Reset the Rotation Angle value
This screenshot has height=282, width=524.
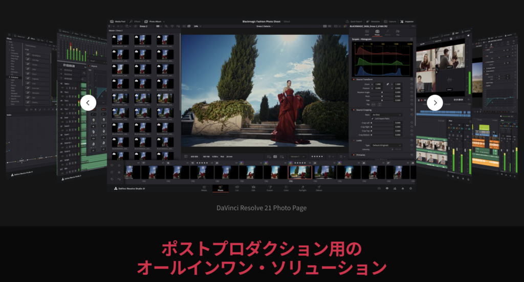[411, 92]
